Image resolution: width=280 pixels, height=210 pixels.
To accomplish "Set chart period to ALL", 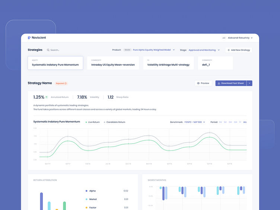I will [245, 122].
